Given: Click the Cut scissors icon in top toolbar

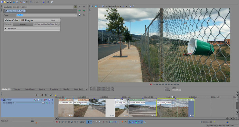Looking at the screenshot, I should coord(21,2).
